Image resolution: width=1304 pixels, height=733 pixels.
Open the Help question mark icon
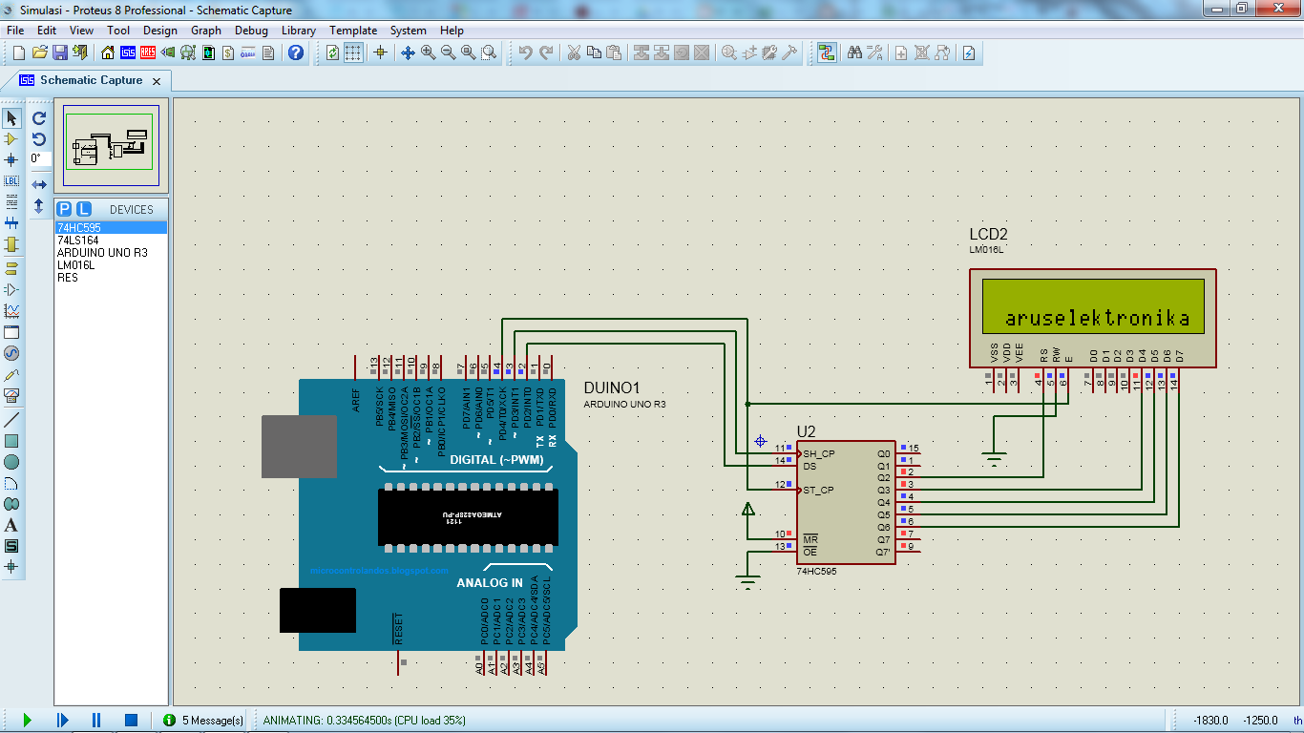coord(296,52)
